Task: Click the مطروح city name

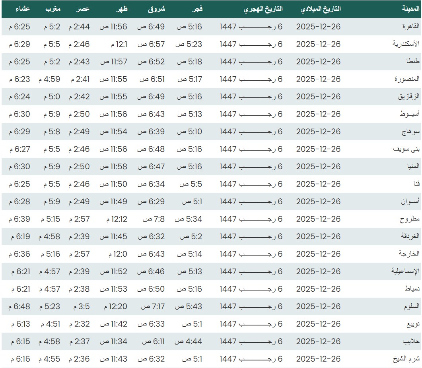Action: pyautogui.click(x=409, y=219)
